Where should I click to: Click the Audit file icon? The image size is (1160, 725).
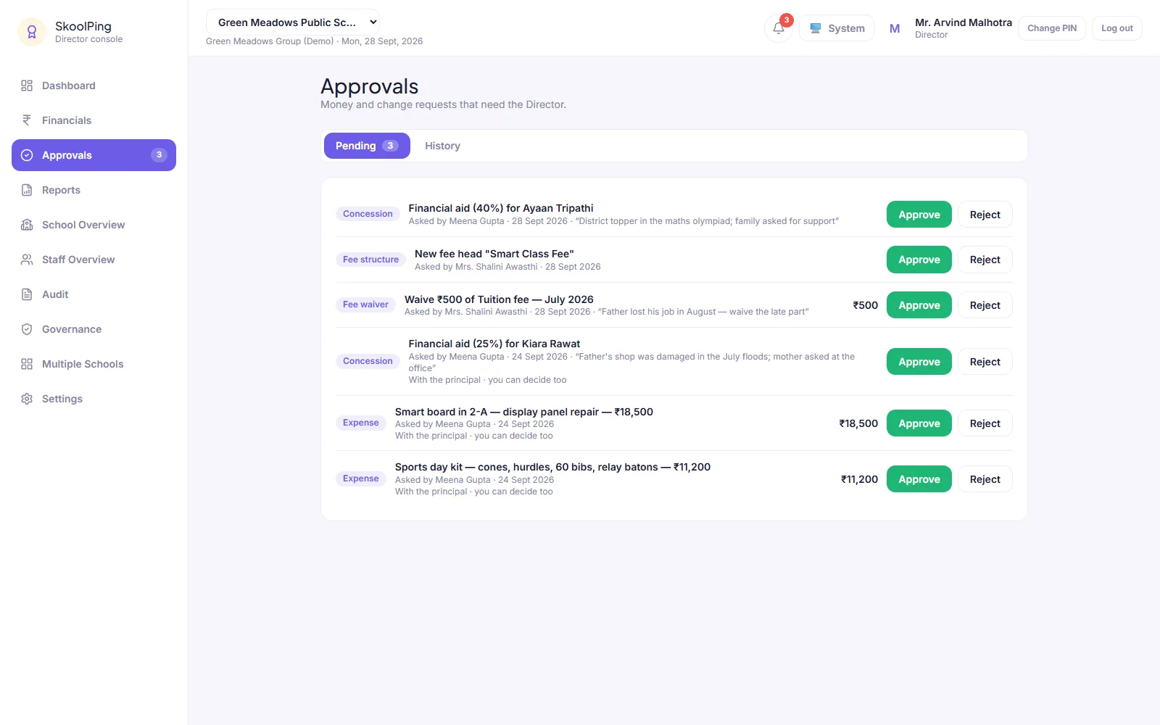(27, 294)
